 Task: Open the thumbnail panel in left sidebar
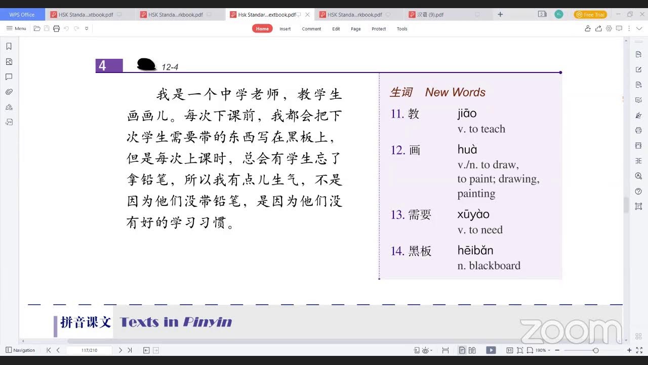coord(9,61)
